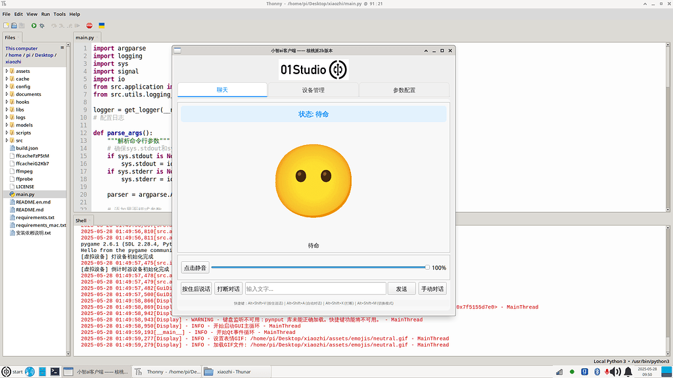
Task: Switch to the 设备管理 tab
Action: tap(313, 90)
